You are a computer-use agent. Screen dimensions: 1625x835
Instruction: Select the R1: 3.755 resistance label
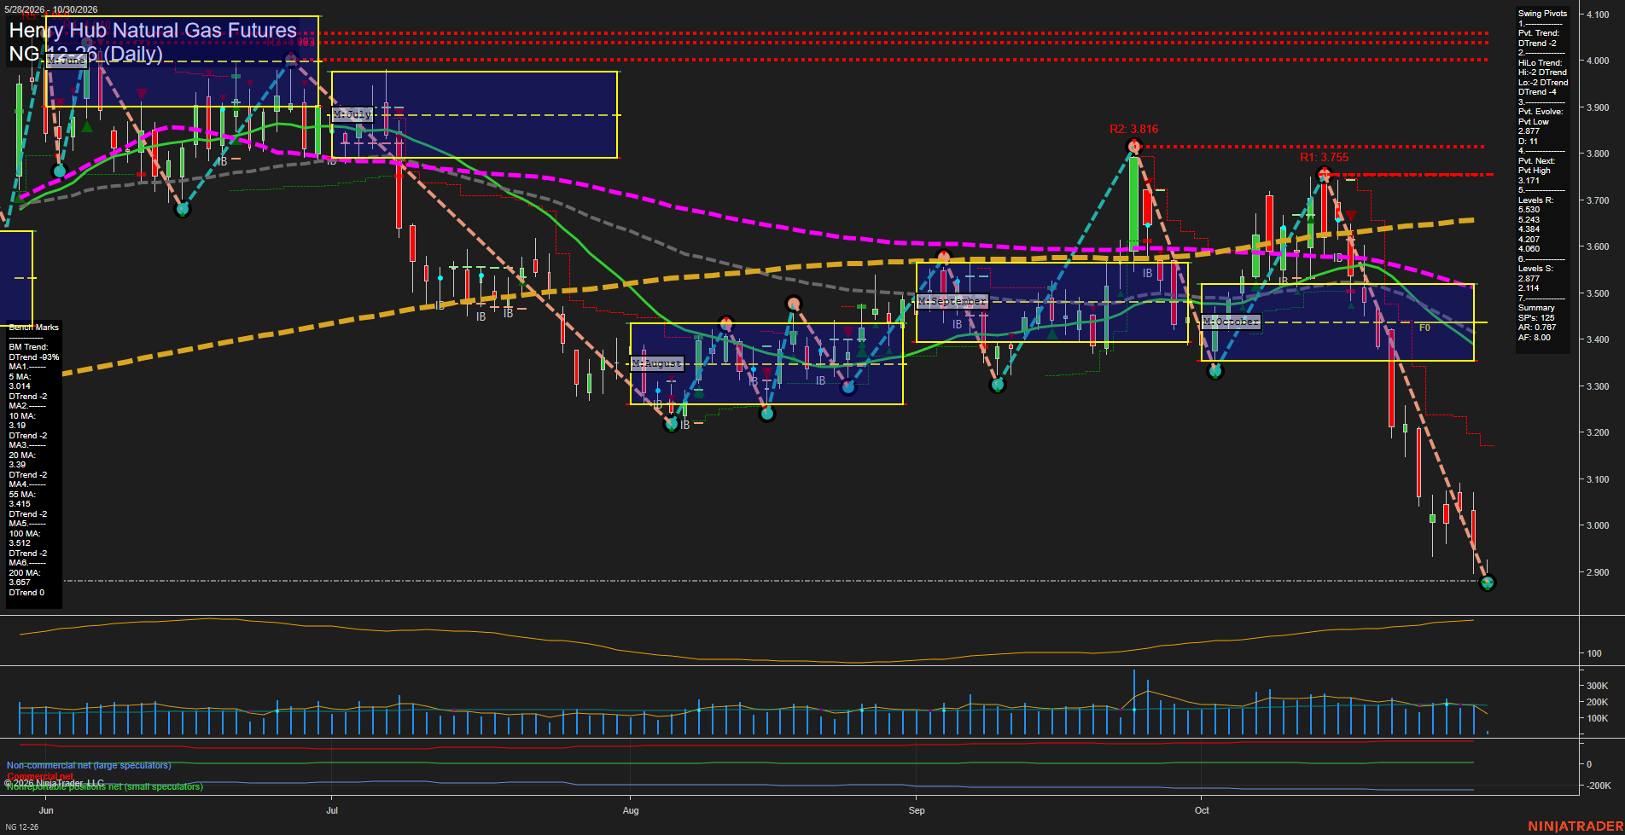(x=1324, y=158)
